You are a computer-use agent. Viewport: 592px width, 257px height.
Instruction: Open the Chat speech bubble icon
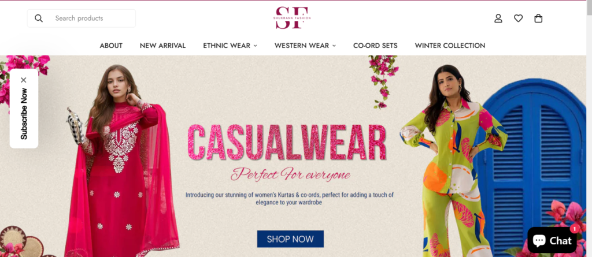pos(539,240)
